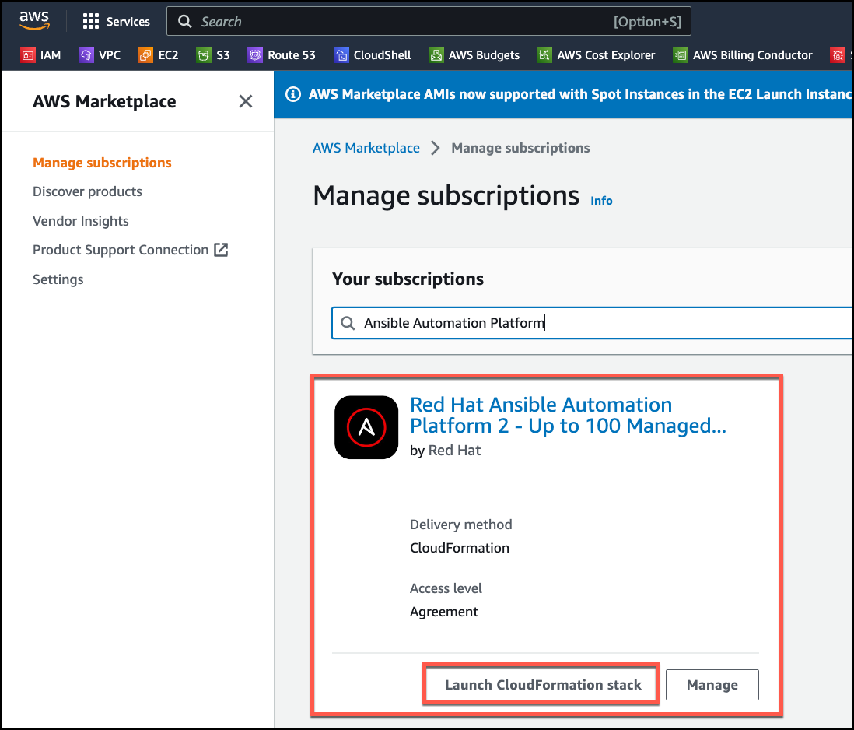Click the Manage button on the subscription card
This screenshot has height=730, width=854.
712,685
